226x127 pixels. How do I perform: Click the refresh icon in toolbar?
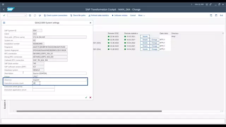tap(35, 16)
